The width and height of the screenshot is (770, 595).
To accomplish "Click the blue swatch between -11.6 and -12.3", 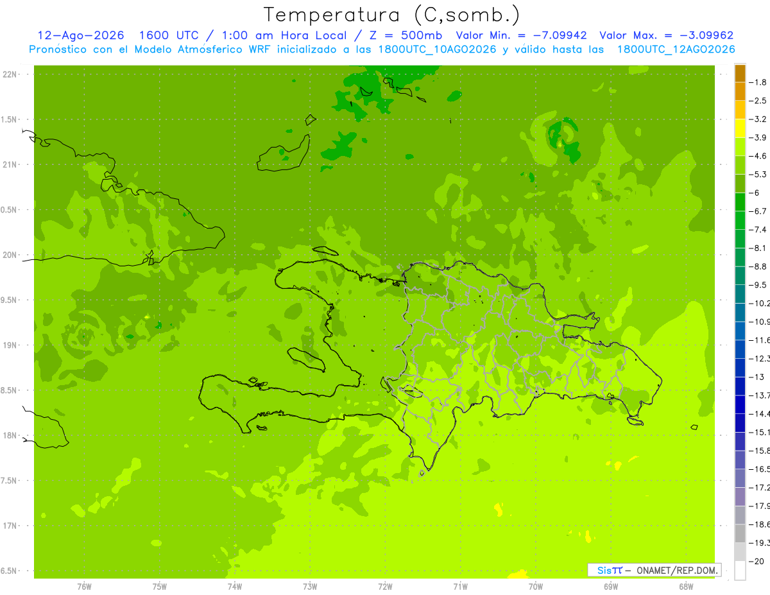I will [740, 349].
